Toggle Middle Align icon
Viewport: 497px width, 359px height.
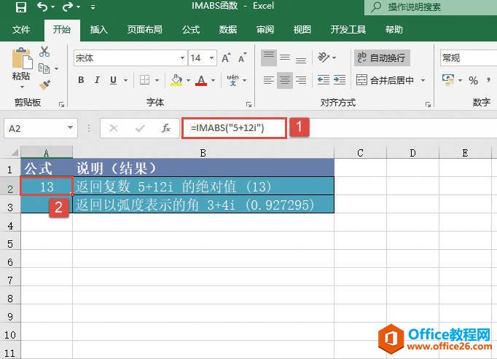point(285,58)
